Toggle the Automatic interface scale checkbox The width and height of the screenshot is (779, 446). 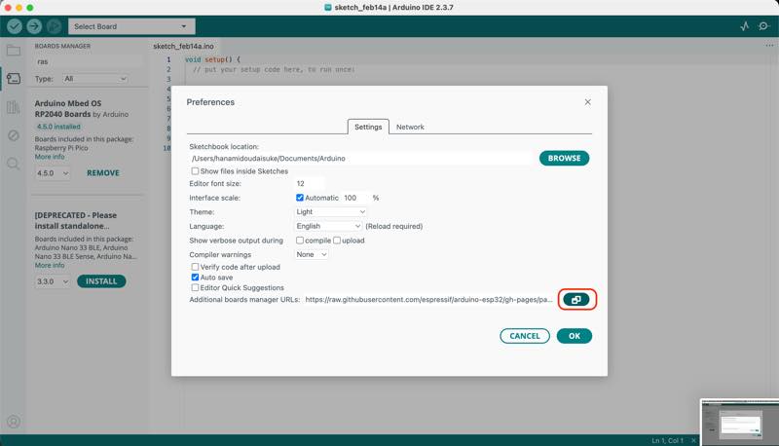(300, 198)
